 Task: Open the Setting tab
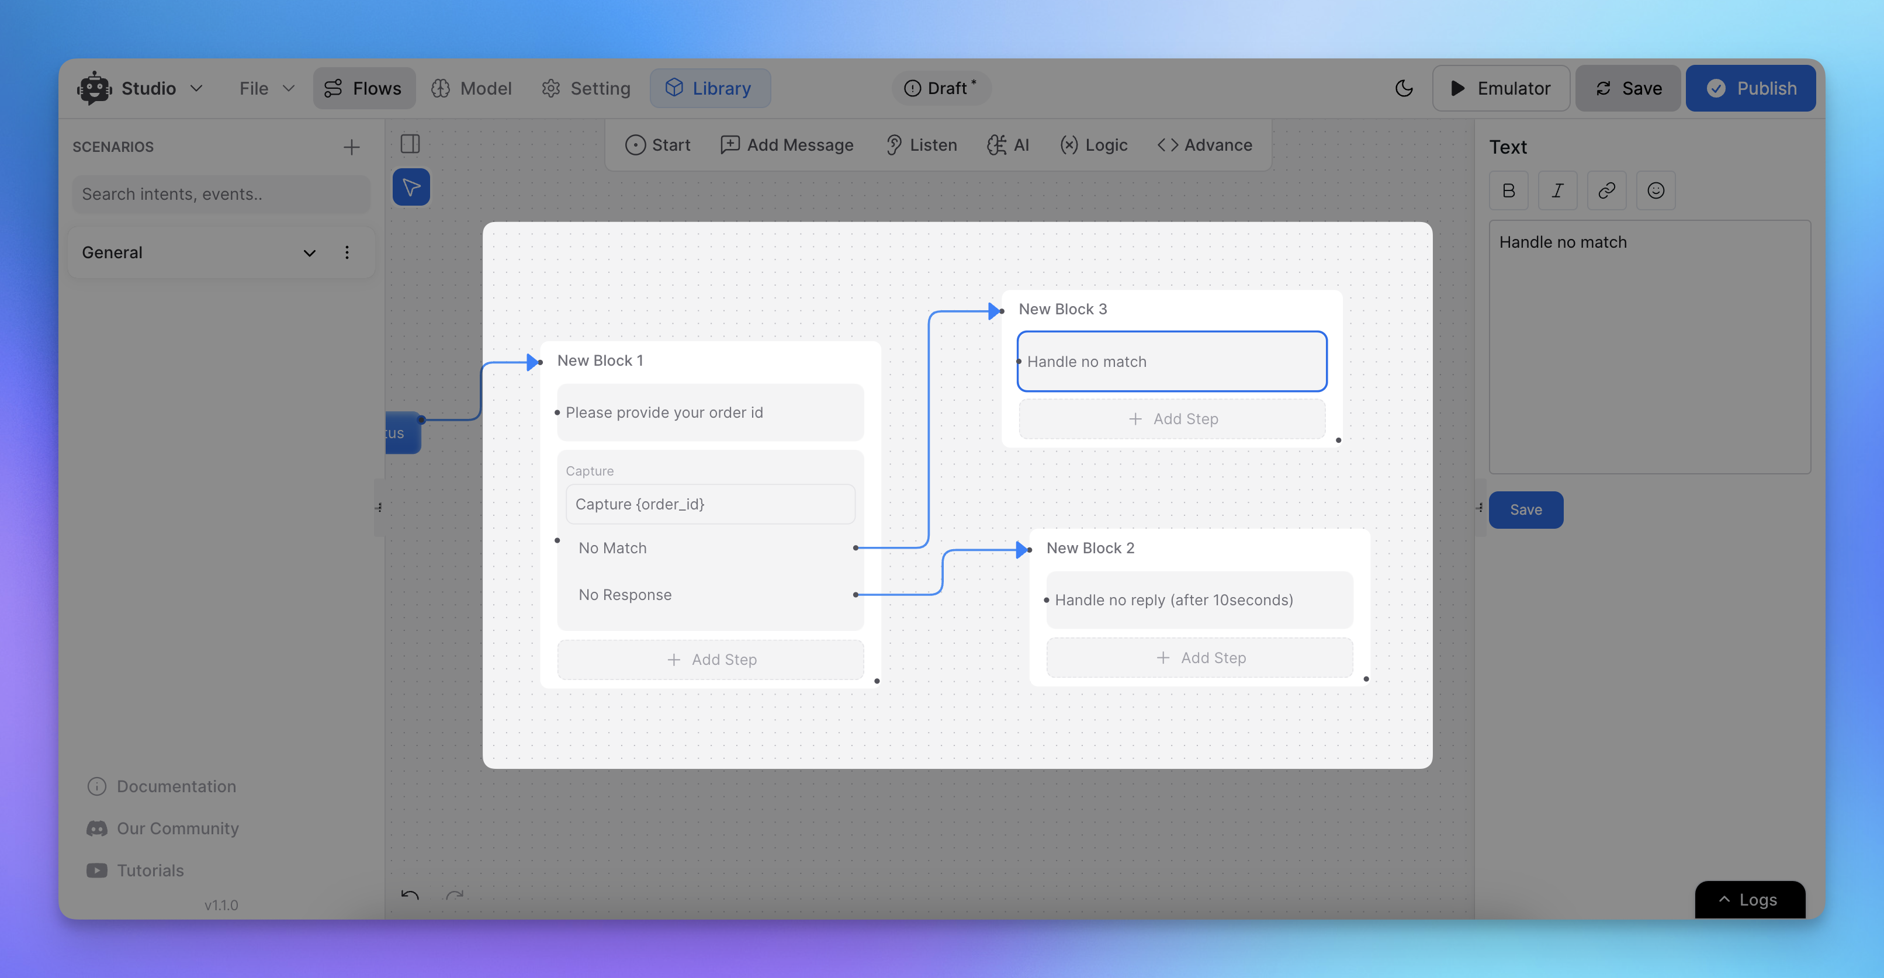point(586,88)
